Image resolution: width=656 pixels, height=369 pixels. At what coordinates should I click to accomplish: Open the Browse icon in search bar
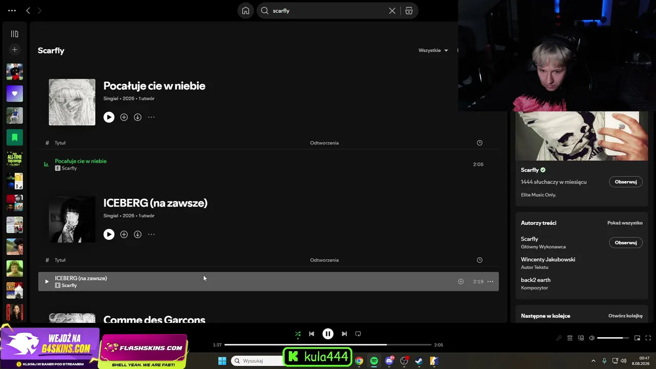(x=409, y=11)
